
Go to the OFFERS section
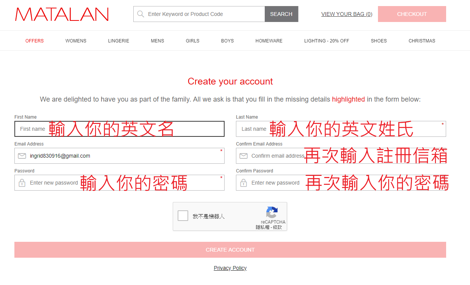coord(34,41)
